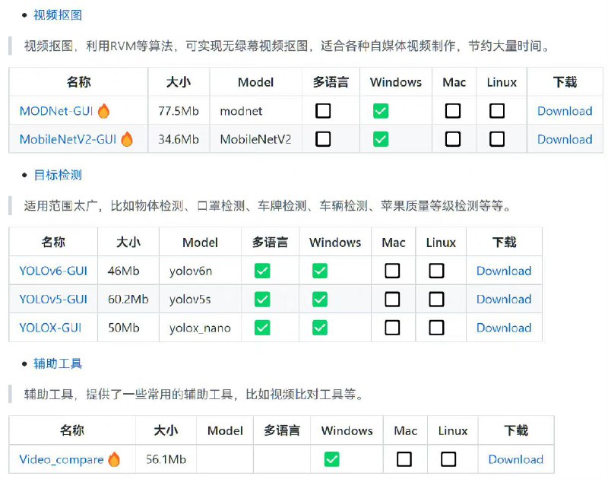
Task: Click the bullet icon before 辅助工具 heading
Action: [26, 364]
